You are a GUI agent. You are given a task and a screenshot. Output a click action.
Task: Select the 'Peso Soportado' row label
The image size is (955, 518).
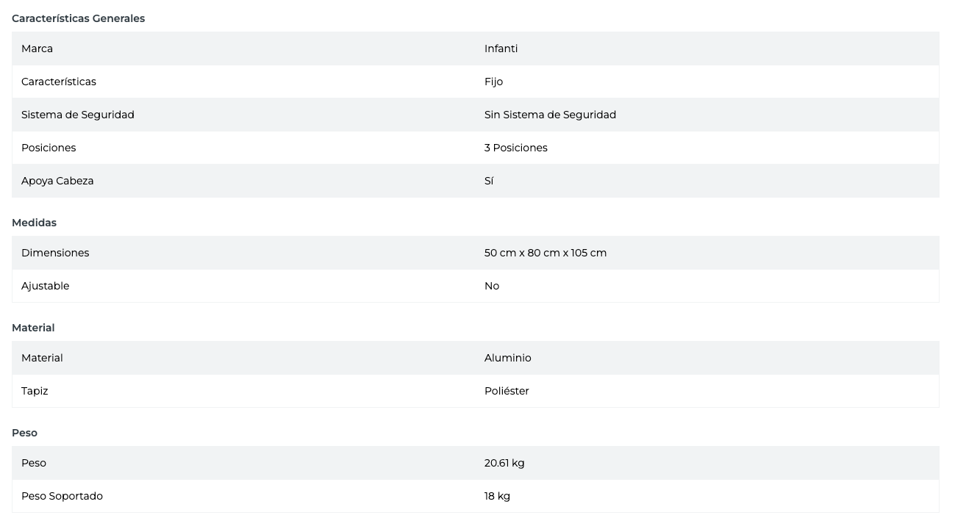[62, 496]
